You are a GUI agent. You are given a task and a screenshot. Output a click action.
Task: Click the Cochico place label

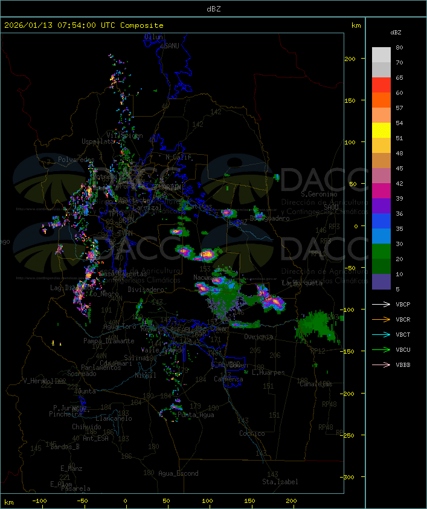(252, 433)
